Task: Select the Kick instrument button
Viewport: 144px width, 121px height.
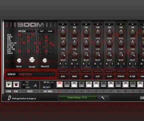Action: click(x=63, y=76)
